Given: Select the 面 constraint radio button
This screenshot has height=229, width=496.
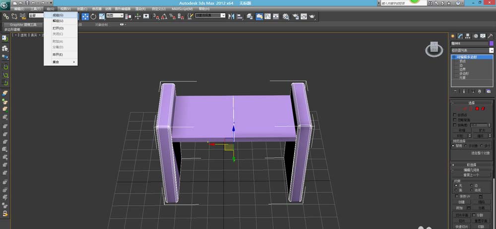Looking at the screenshot, I should 456,190.
